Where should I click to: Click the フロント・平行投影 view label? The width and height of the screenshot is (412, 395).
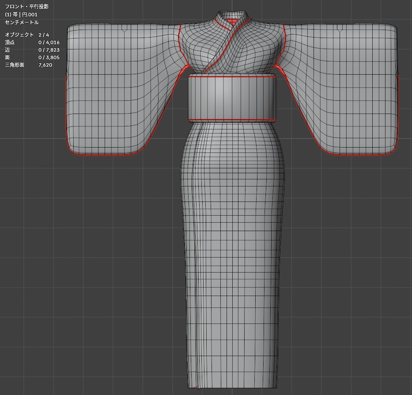point(26,7)
